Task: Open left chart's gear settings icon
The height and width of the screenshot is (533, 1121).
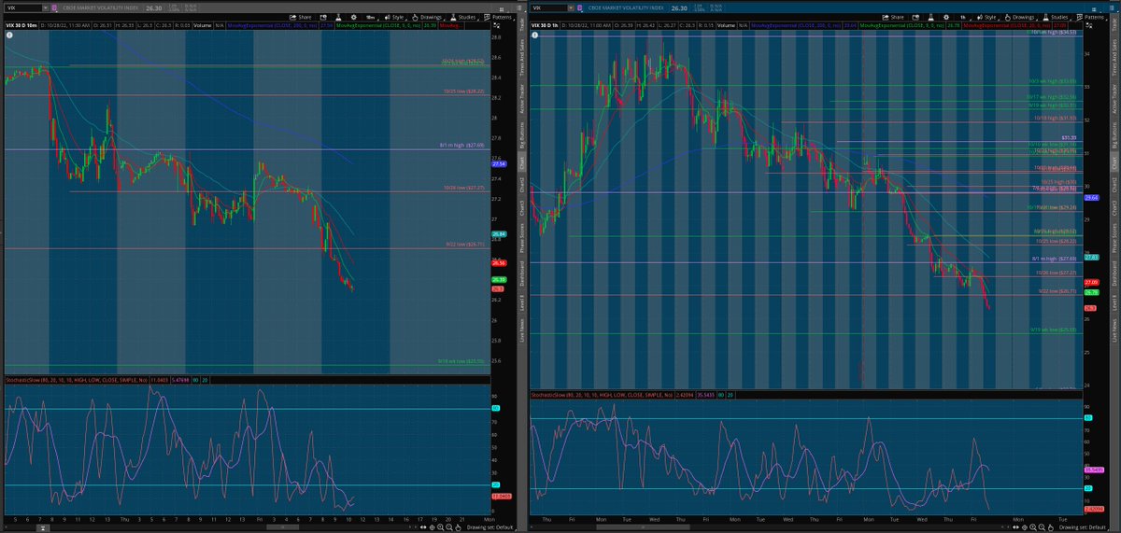Action: (353, 17)
